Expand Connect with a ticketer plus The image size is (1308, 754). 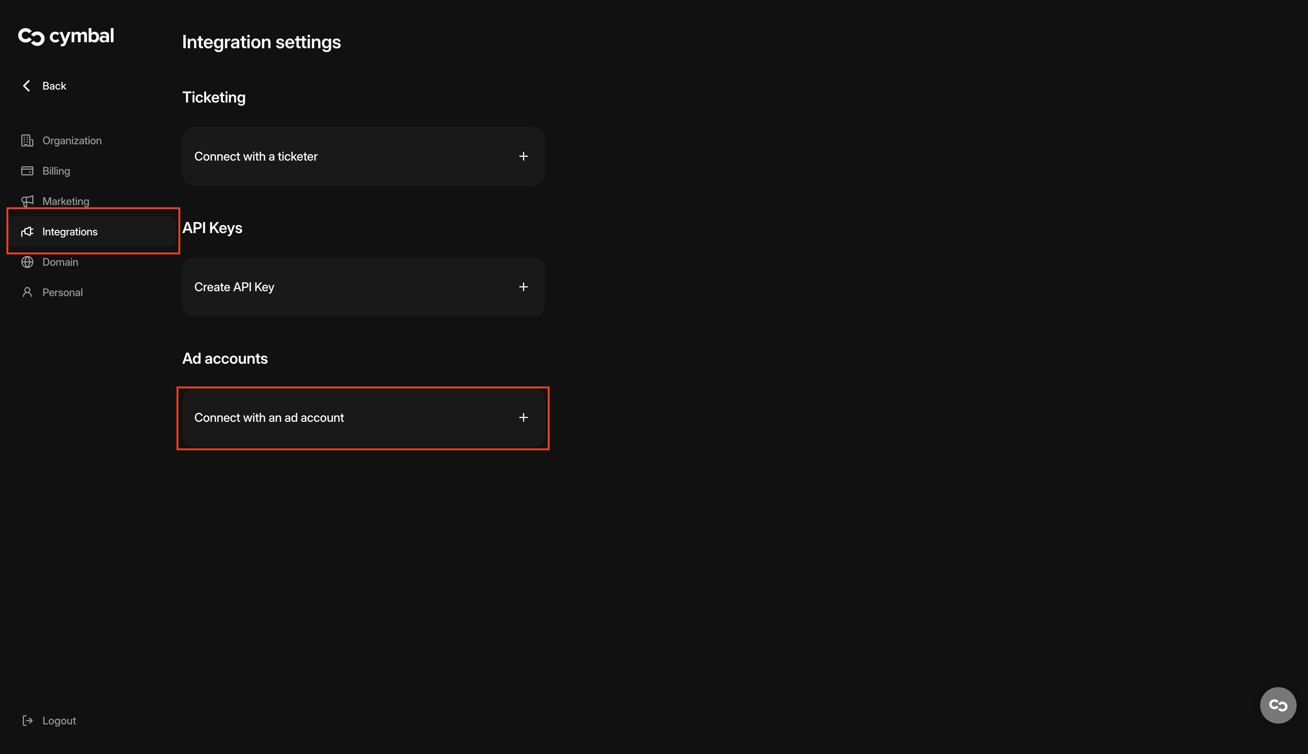(523, 156)
